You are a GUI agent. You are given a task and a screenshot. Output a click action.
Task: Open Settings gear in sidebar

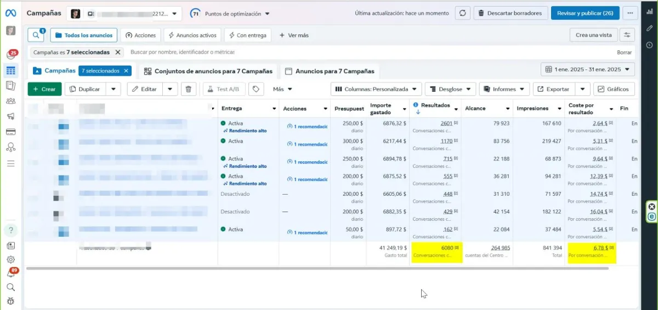(10, 260)
